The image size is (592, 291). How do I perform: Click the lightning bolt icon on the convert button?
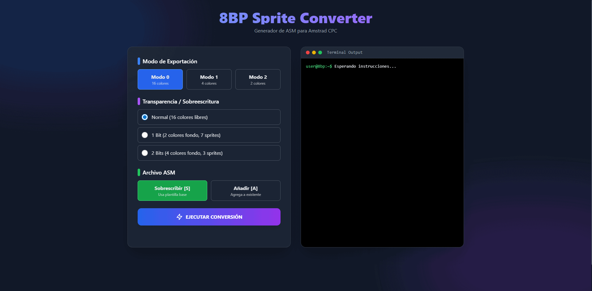[179, 217]
